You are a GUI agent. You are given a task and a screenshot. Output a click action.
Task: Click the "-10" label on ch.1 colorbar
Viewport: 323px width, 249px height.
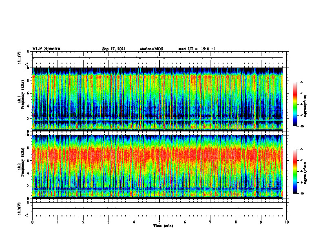pos(301,127)
